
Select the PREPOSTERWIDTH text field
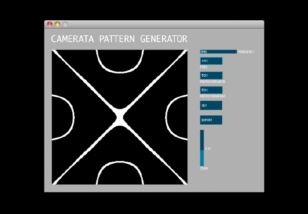pos(211,76)
